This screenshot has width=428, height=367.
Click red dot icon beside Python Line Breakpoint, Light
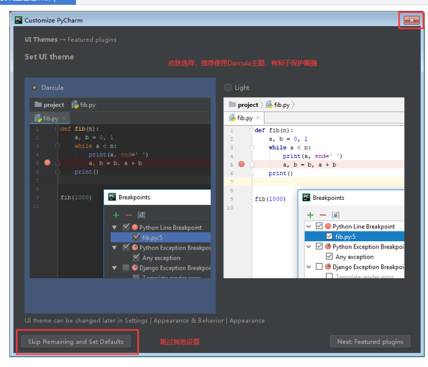click(328, 226)
